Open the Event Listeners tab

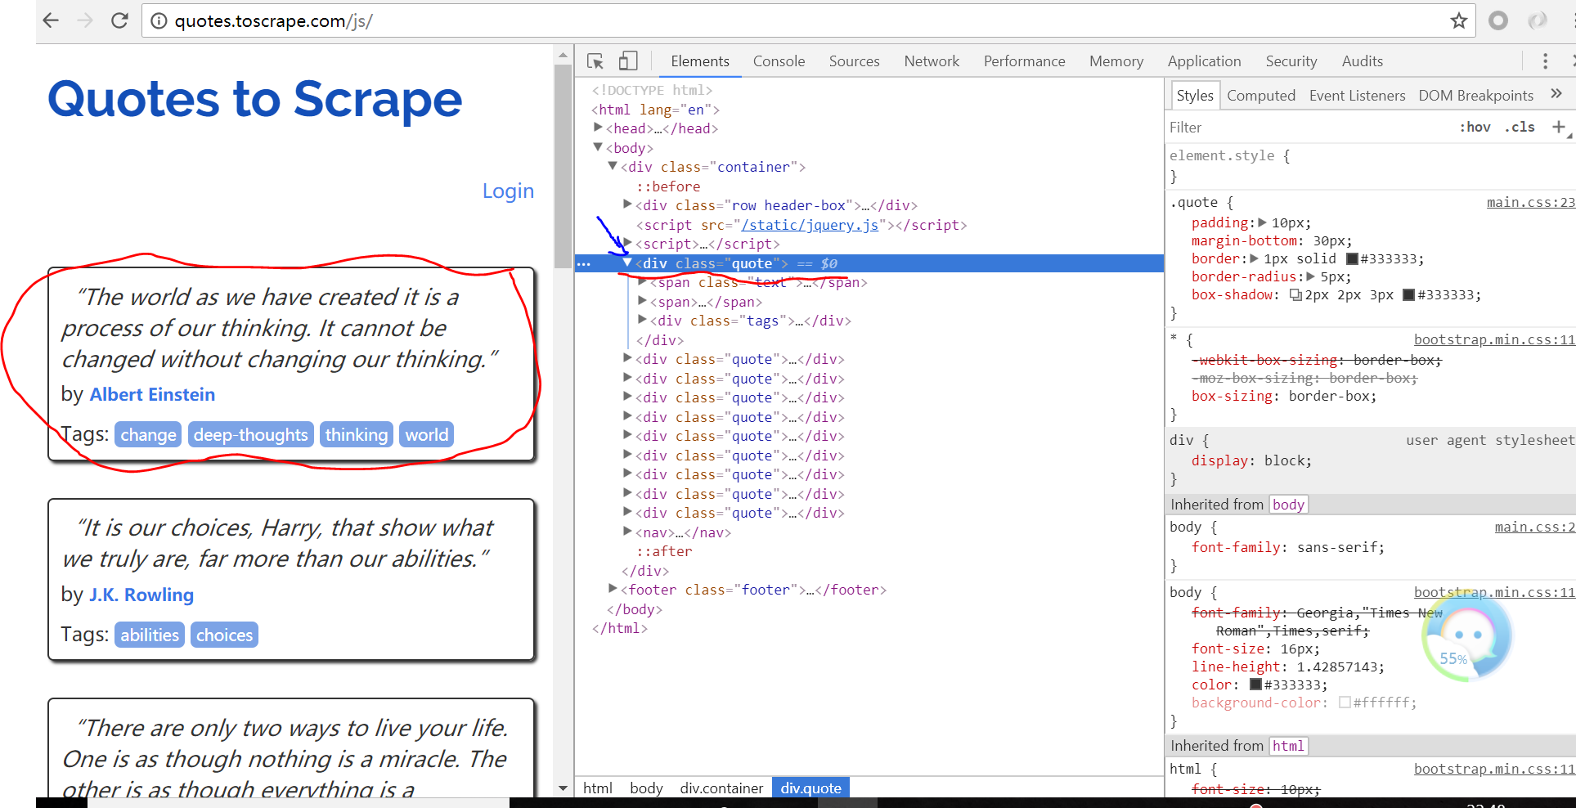pos(1357,96)
